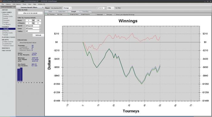Open the File menu
Screen dimensions: 212x117
point(2,4)
